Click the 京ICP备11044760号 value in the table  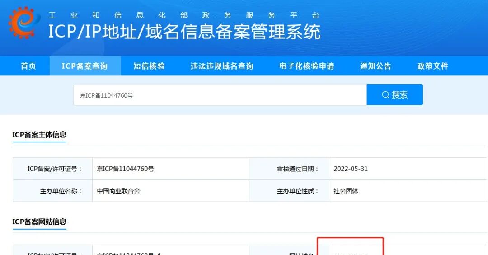[x=126, y=169]
